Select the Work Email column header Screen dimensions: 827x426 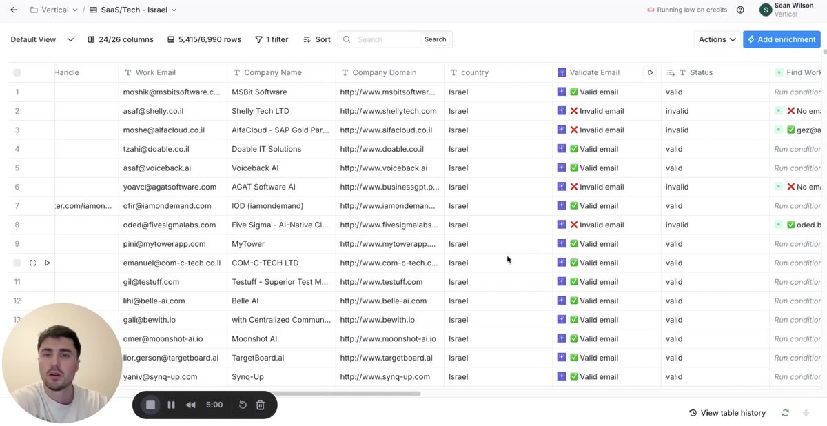coord(173,72)
